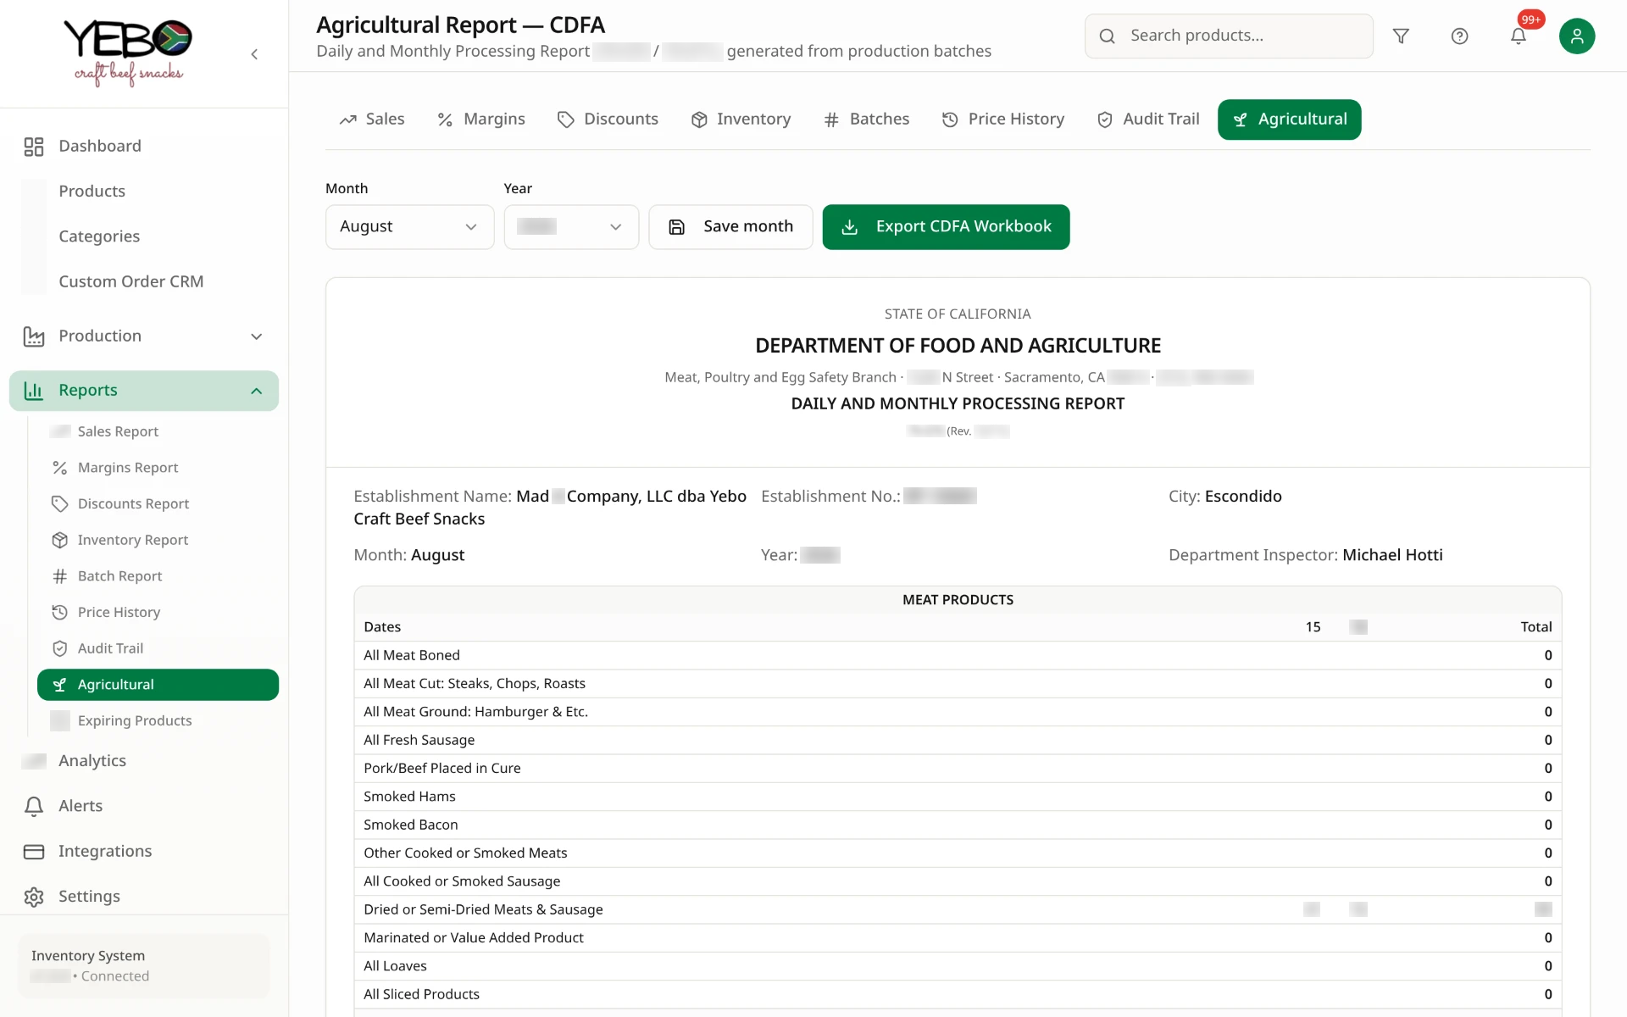Click the download icon on Export CDFA Workbook

point(850,227)
